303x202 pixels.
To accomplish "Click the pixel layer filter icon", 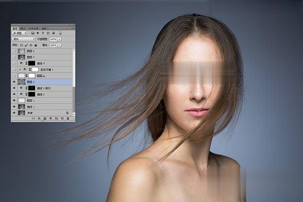I will [x=32, y=33].
